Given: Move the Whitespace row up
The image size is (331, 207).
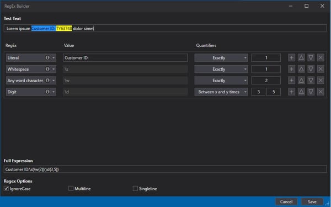Looking at the screenshot, I should (301, 69).
